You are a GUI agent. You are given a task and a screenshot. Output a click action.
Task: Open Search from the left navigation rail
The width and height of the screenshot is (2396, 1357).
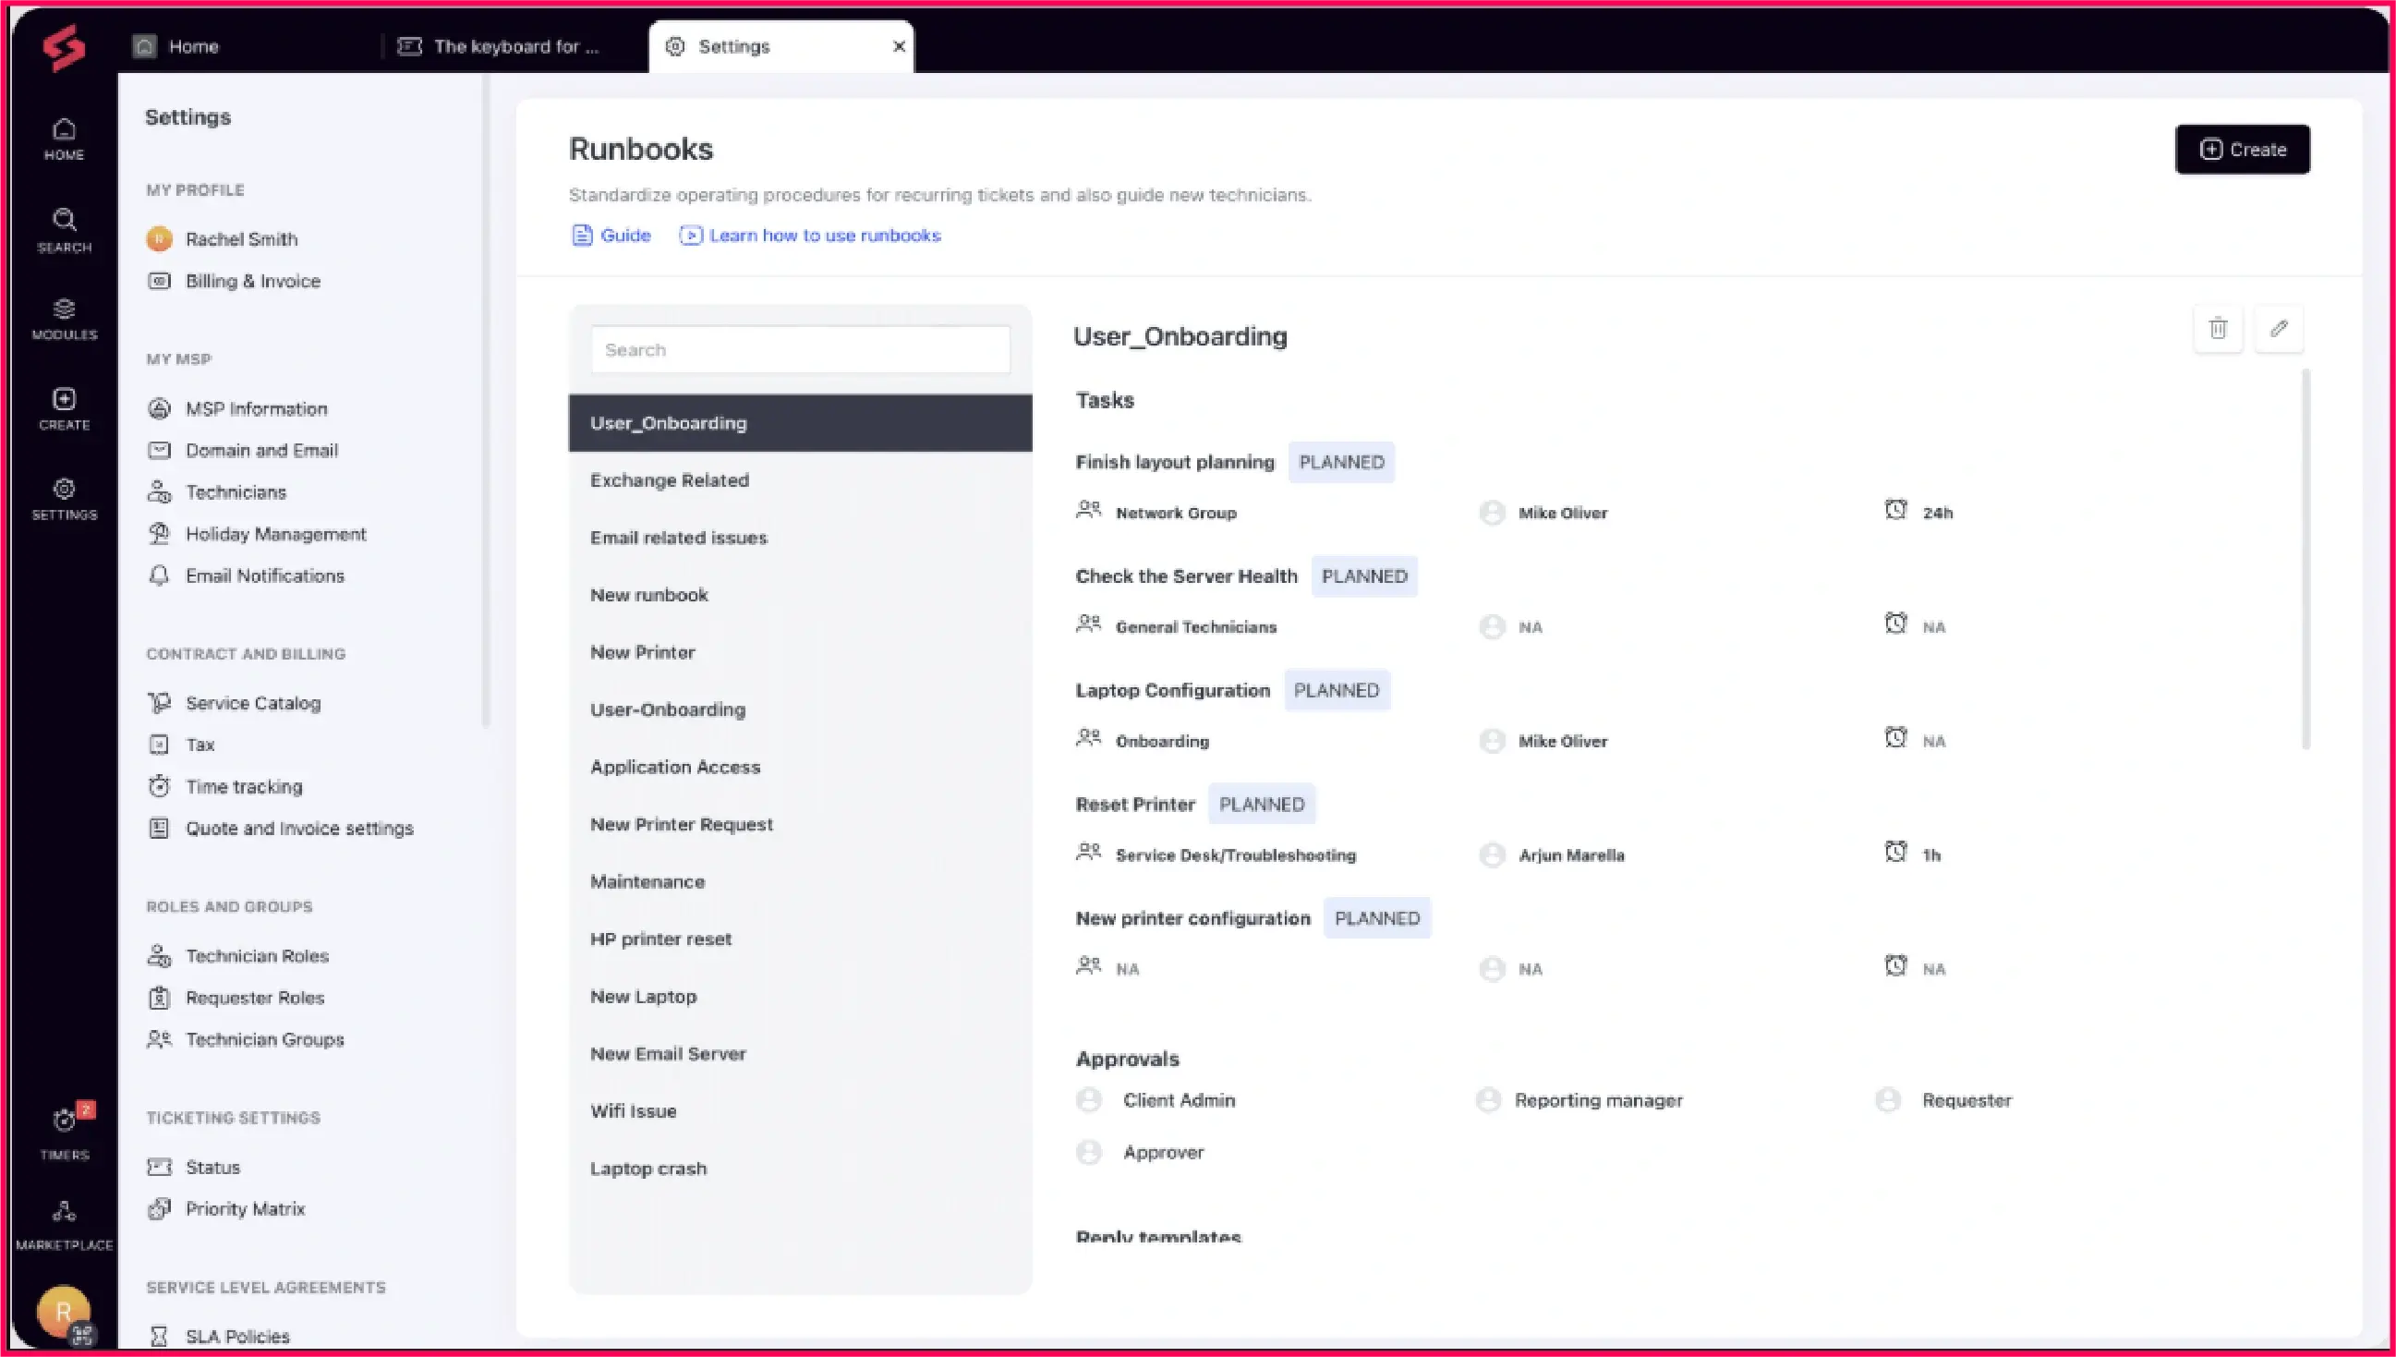(x=64, y=228)
